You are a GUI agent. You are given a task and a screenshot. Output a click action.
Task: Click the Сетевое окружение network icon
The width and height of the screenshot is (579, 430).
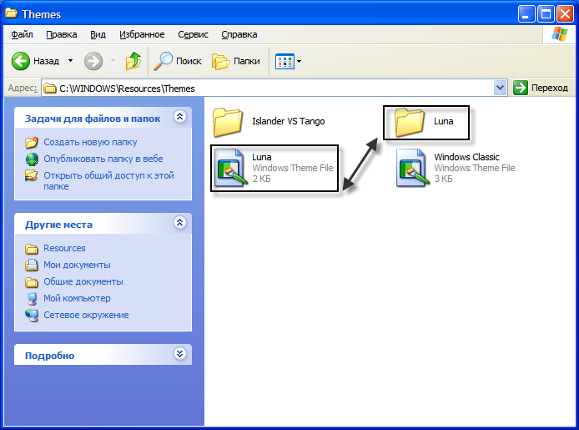click(x=32, y=315)
